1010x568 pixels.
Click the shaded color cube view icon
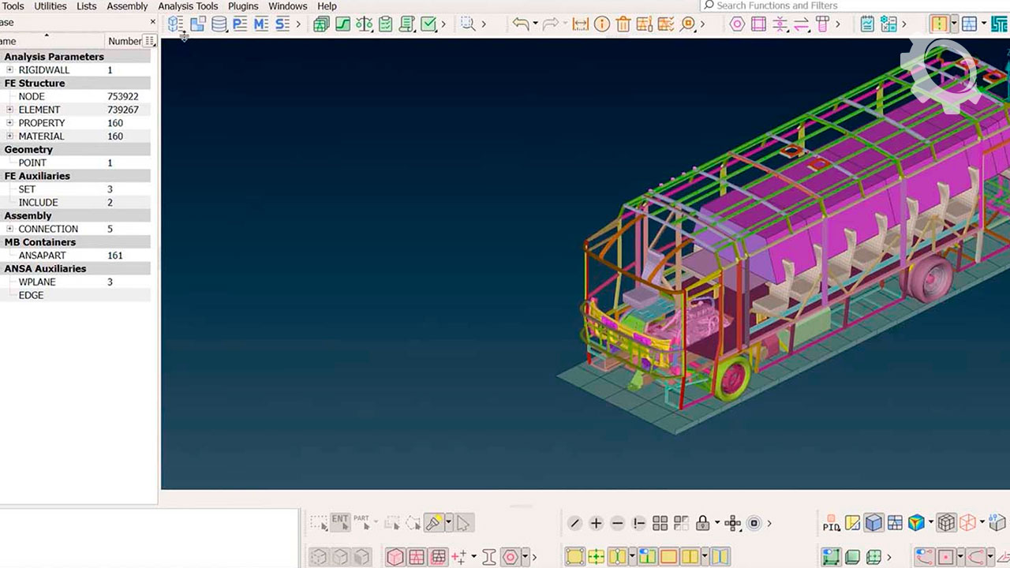tap(916, 523)
